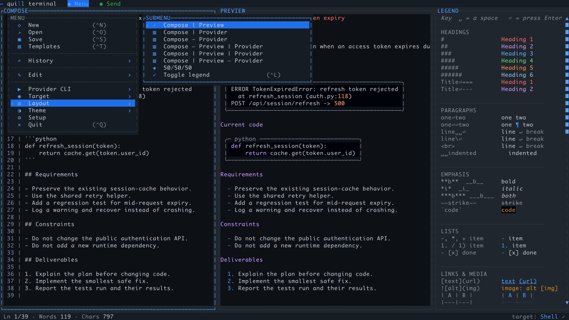Image resolution: width=569 pixels, height=320 pixels.
Task: Click the pencil icon beside Edit
Action: point(19,75)
